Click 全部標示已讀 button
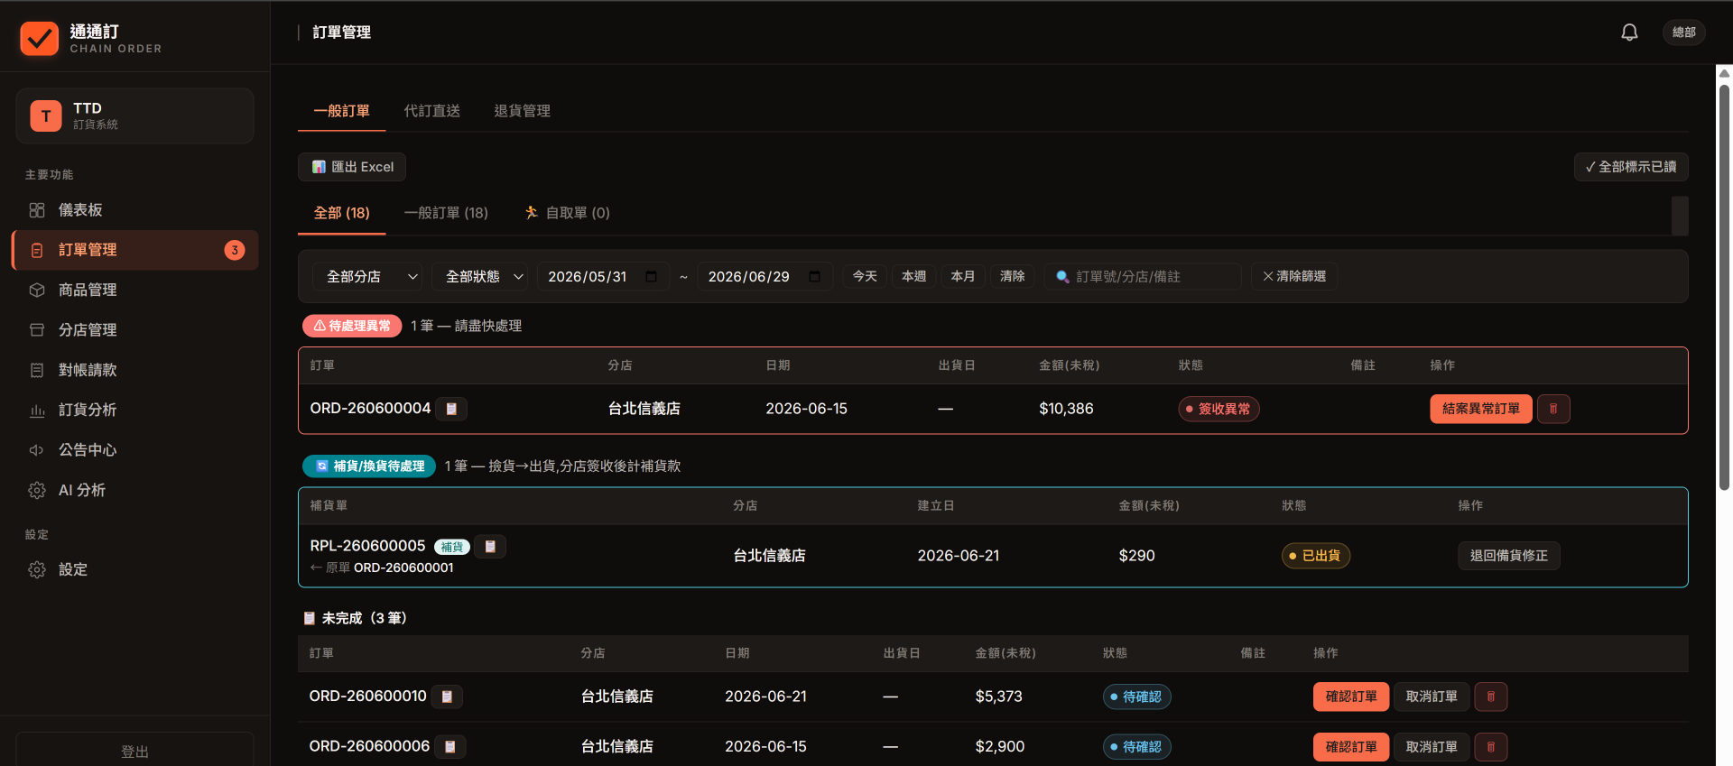This screenshot has width=1733, height=766. point(1631,167)
